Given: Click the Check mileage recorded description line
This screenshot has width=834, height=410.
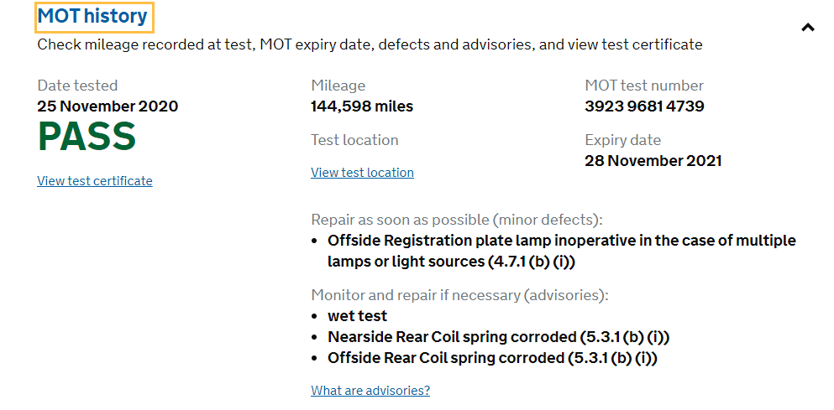Looking at the screenshot, I should [x=370, y=44].
